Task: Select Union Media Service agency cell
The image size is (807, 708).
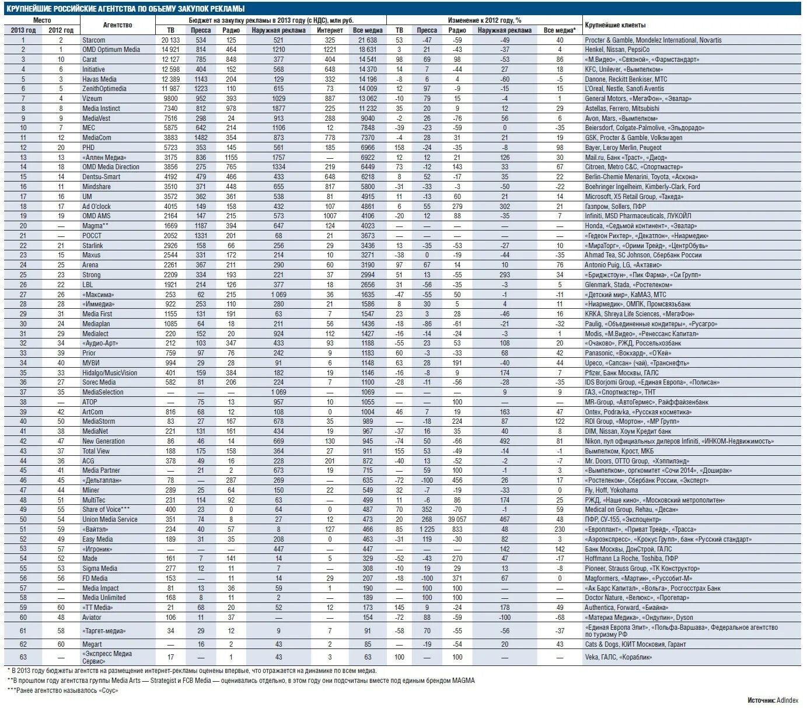Action: tap(110, 519)
